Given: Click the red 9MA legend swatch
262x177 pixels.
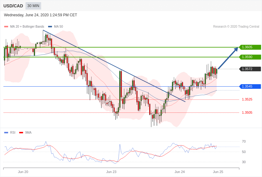Looking at the screenshot, I should [21, 133].
